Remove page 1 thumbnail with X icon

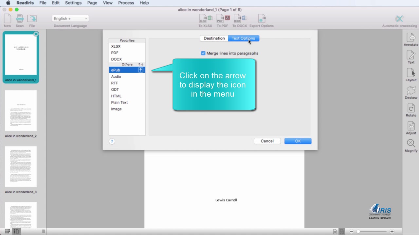coord(36,34)
